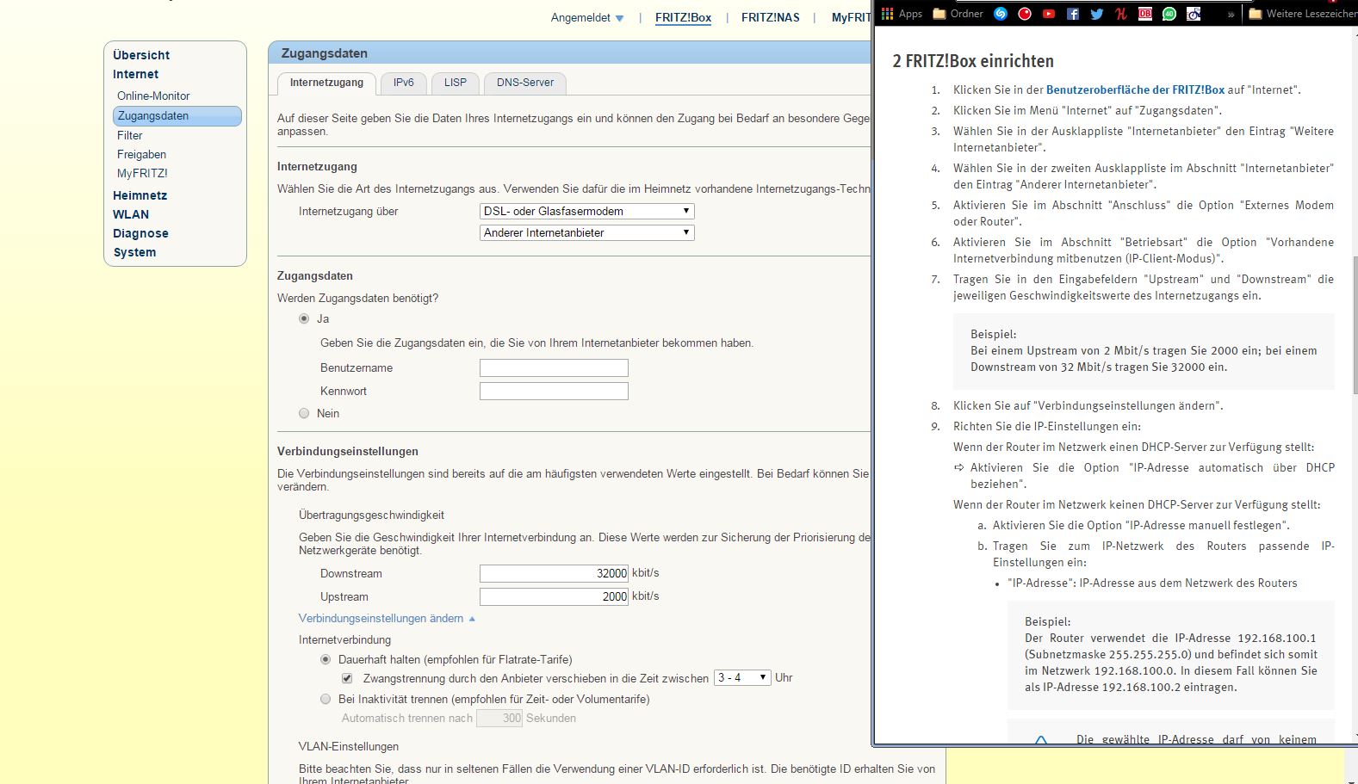Click the Verbindungseinstellungen section heading
The image size is (1358, 784).
tap(348, 451)
